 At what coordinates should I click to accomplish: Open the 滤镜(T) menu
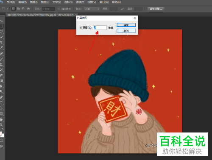[80, 2]
